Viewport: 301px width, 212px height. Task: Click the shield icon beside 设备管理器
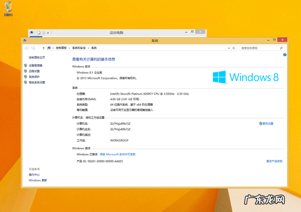click(x=25, y=66)
